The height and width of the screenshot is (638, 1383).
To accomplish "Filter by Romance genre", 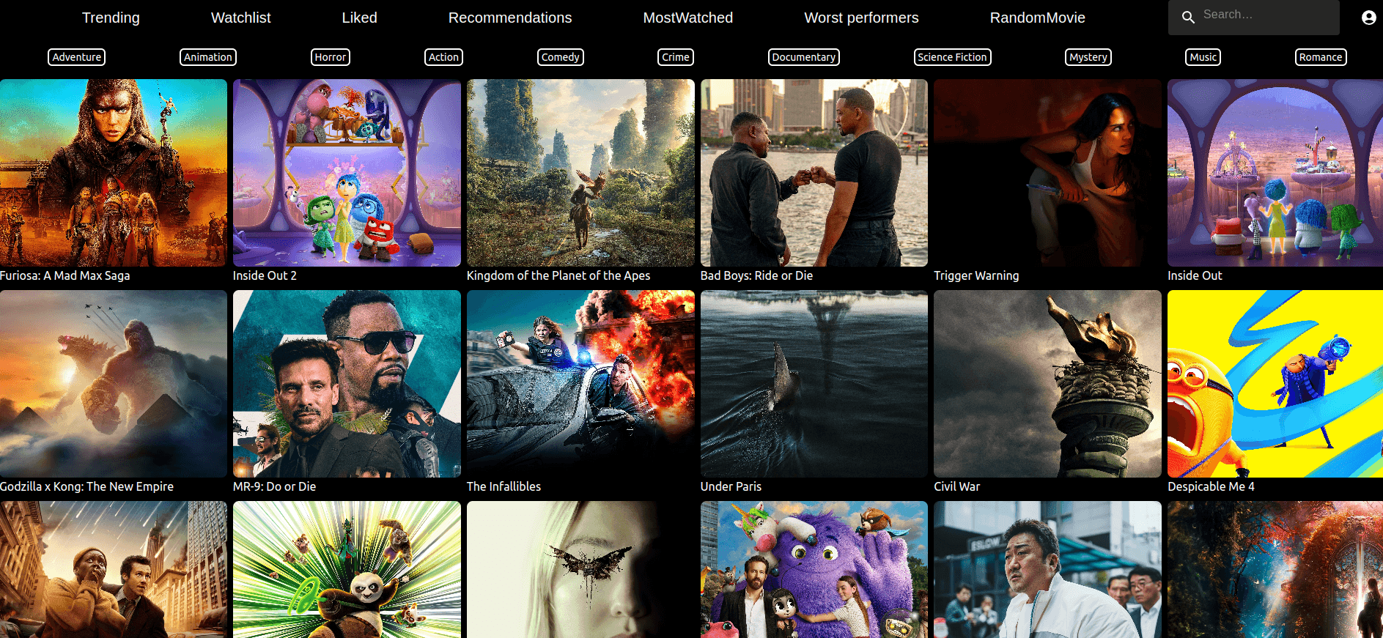I will pyautogui.click(x=1321, y=57).
